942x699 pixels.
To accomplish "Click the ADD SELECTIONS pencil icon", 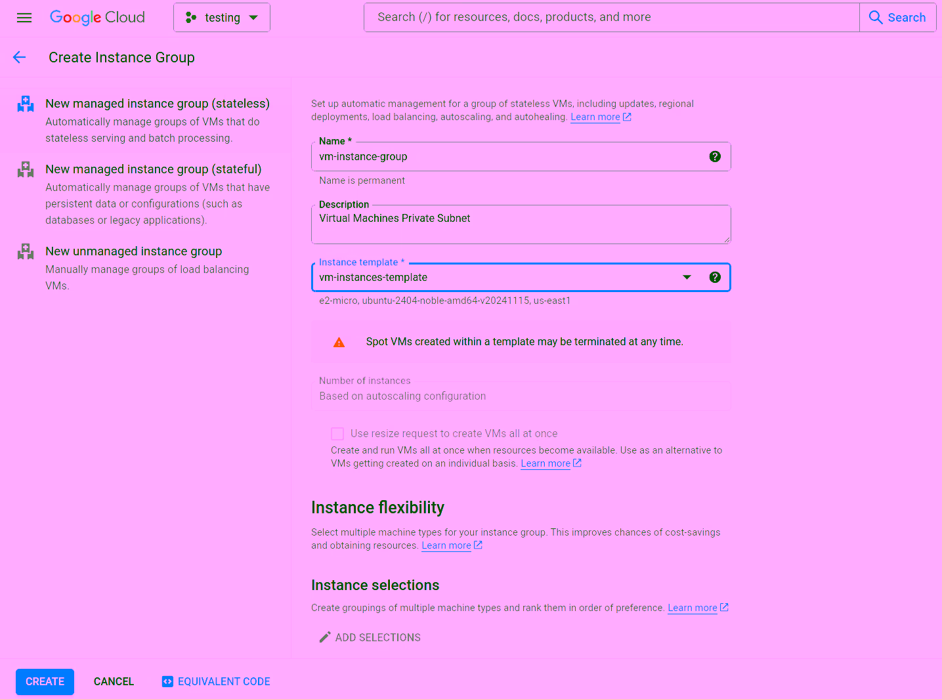I will (324, 637).
